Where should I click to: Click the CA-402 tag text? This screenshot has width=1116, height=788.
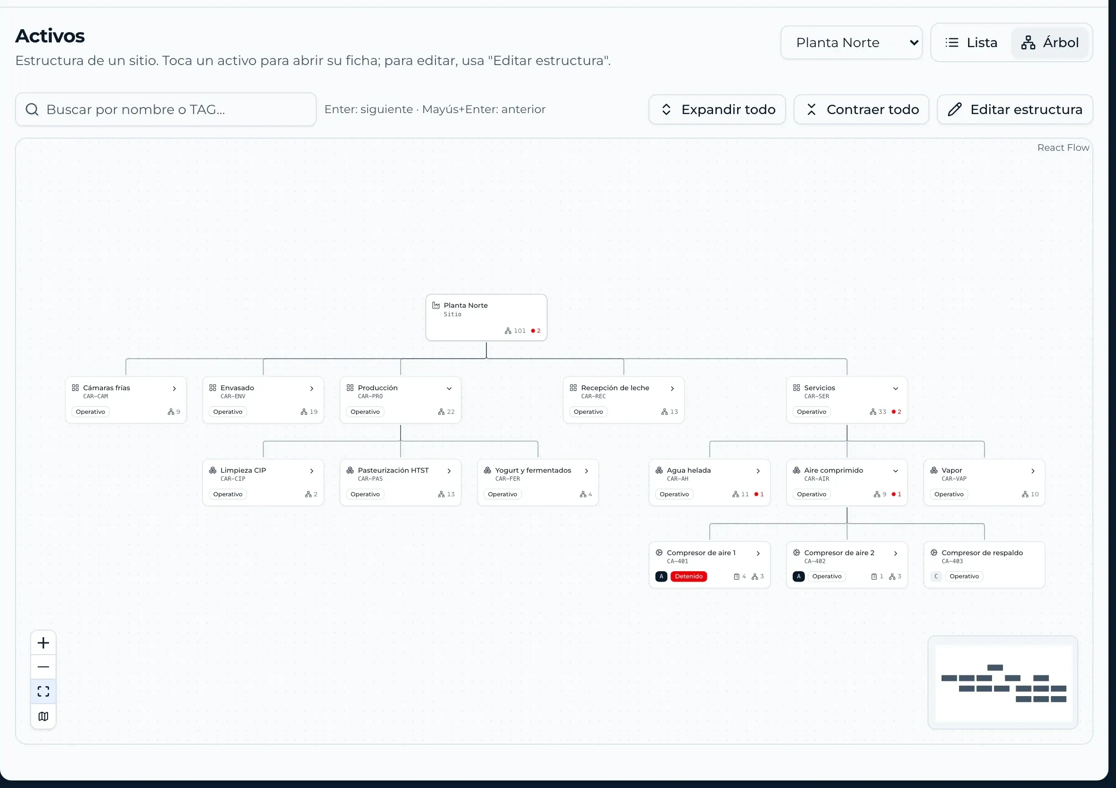815,561
